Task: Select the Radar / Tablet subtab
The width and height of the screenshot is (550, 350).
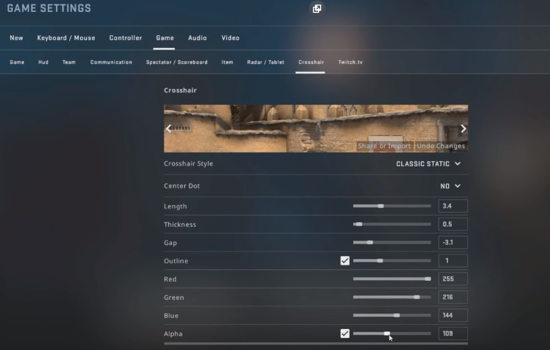Action: pos(265,62)
